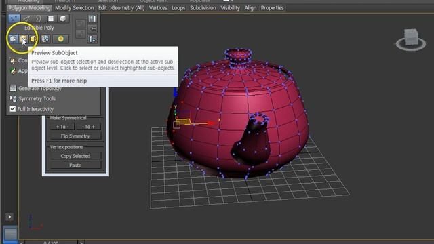Click the Pin Stack icon in right column
This screenshot has height=244, width=434.
point(92,28)
